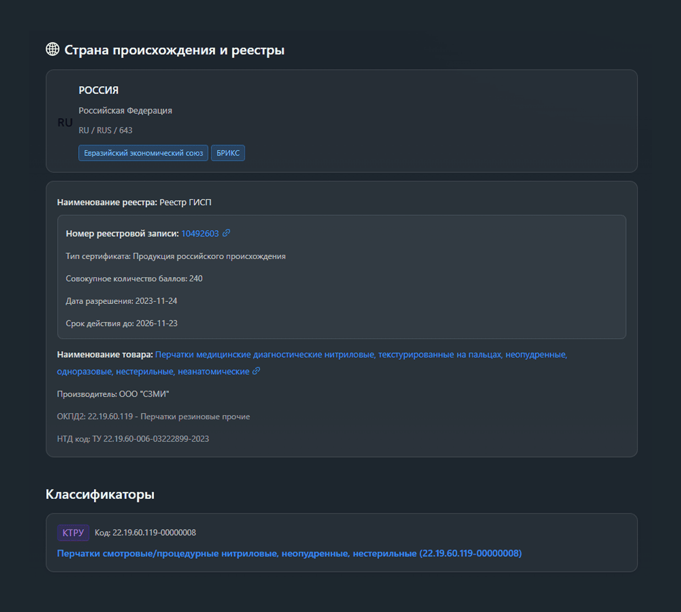The height and width of the screenshot is (612, 681).
Task: Click the Страна происхождения и реестры heading
Action: pyautogui.click(x=174, y=50)
